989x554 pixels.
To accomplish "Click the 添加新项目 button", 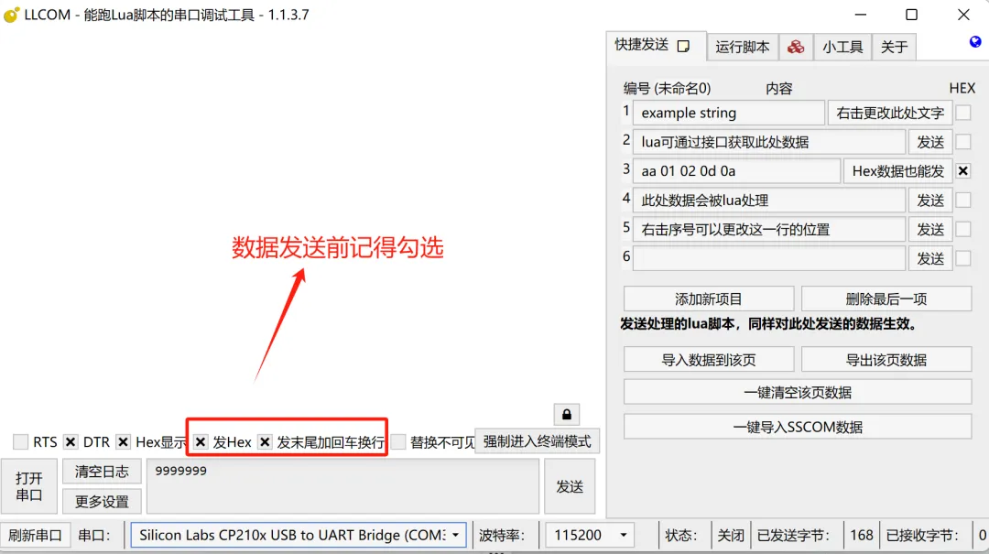I will coord(708,298).
